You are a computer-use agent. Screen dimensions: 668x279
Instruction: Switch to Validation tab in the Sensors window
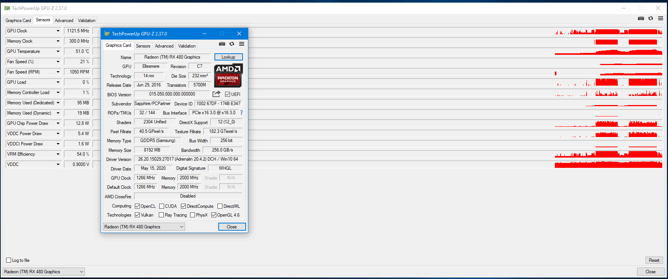coord(86,21)
